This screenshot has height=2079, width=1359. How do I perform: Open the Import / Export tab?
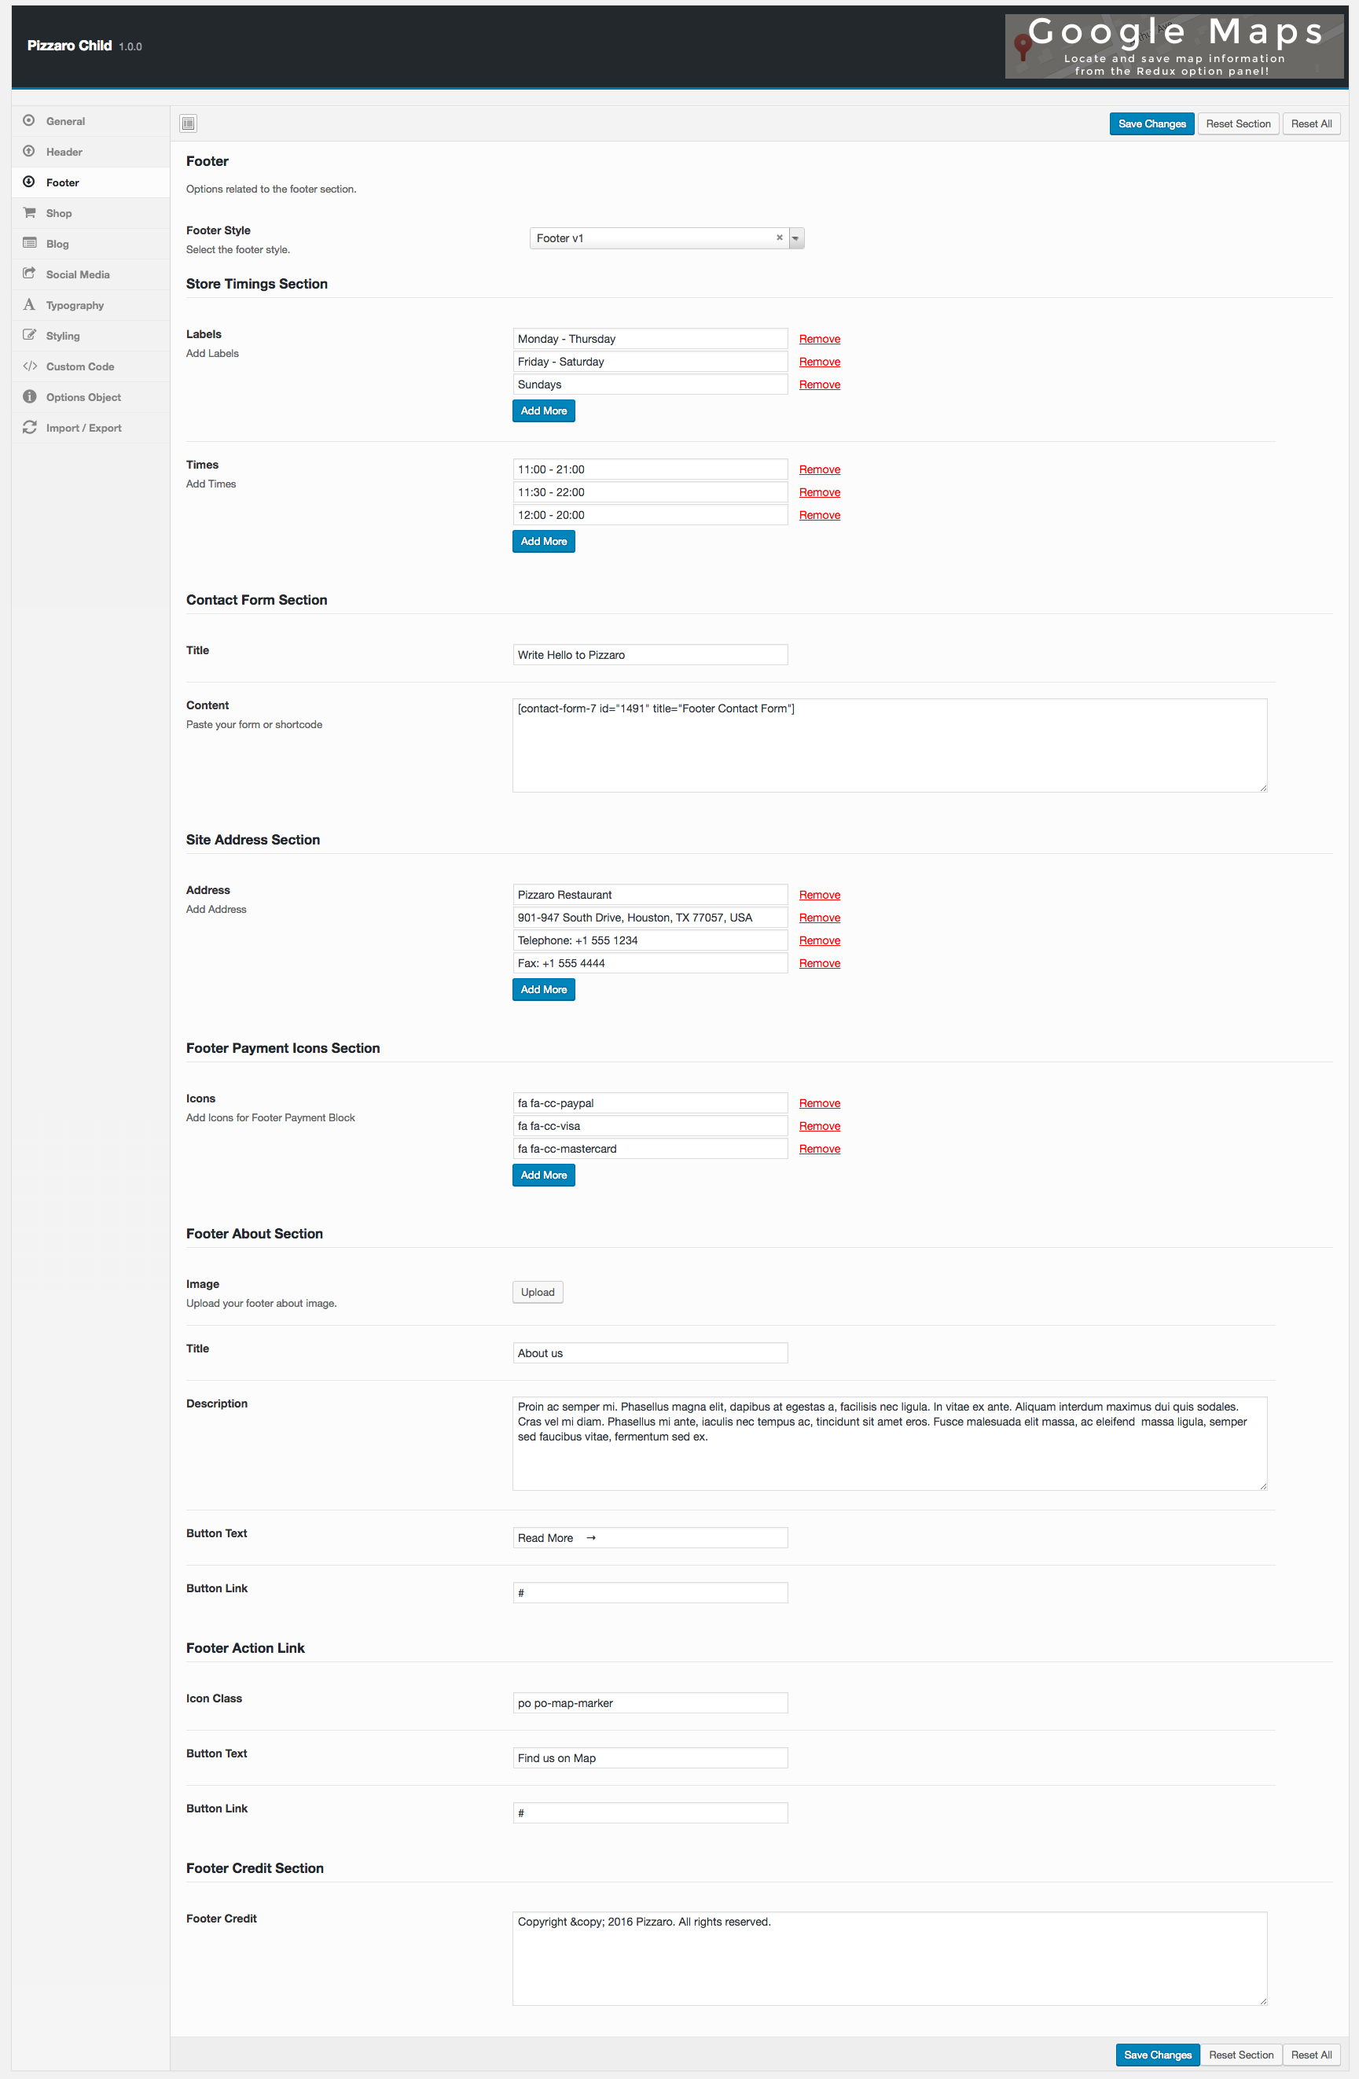pos(91,427)
